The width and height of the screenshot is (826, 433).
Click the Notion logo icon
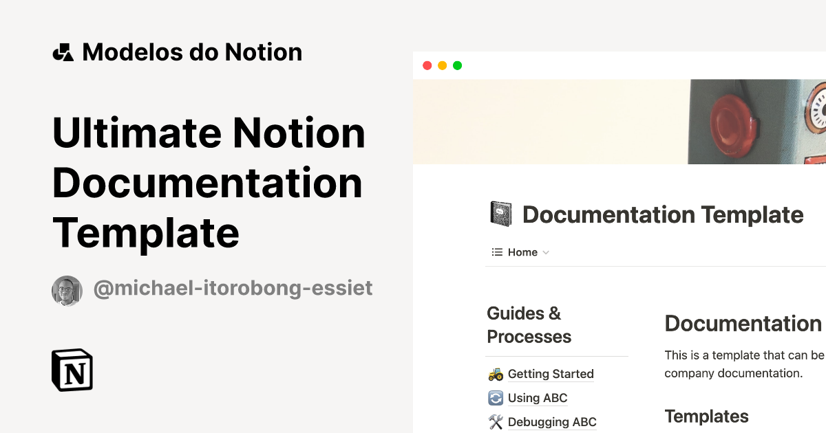coord(72,370)
